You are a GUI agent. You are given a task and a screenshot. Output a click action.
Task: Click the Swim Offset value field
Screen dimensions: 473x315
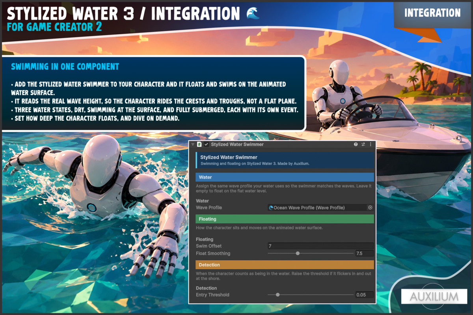coord(320,246)
